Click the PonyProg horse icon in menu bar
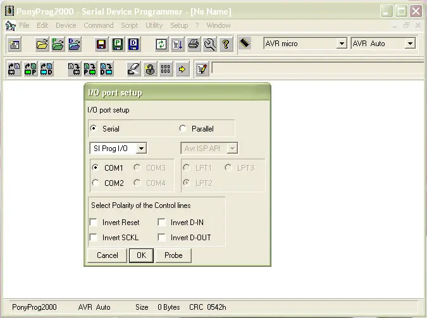Image resolution: width=427 pixels, height=318 pixels. (10, 25)
